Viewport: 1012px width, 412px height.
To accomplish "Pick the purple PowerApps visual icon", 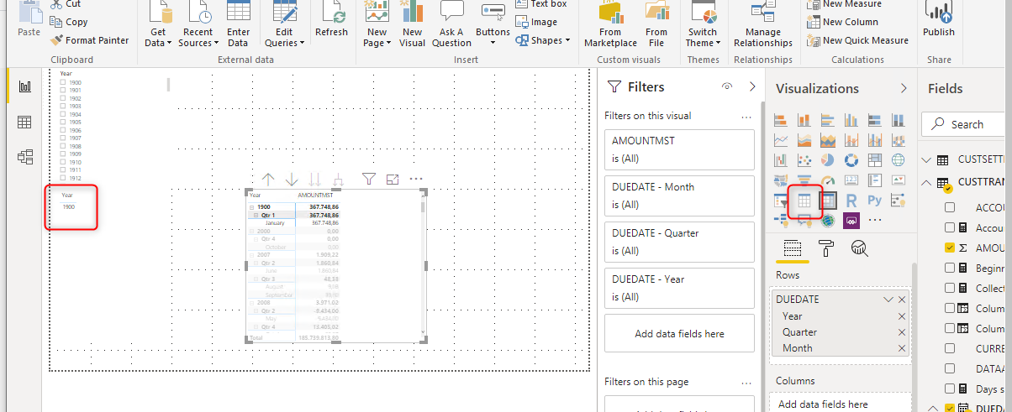I will point(851,221).
